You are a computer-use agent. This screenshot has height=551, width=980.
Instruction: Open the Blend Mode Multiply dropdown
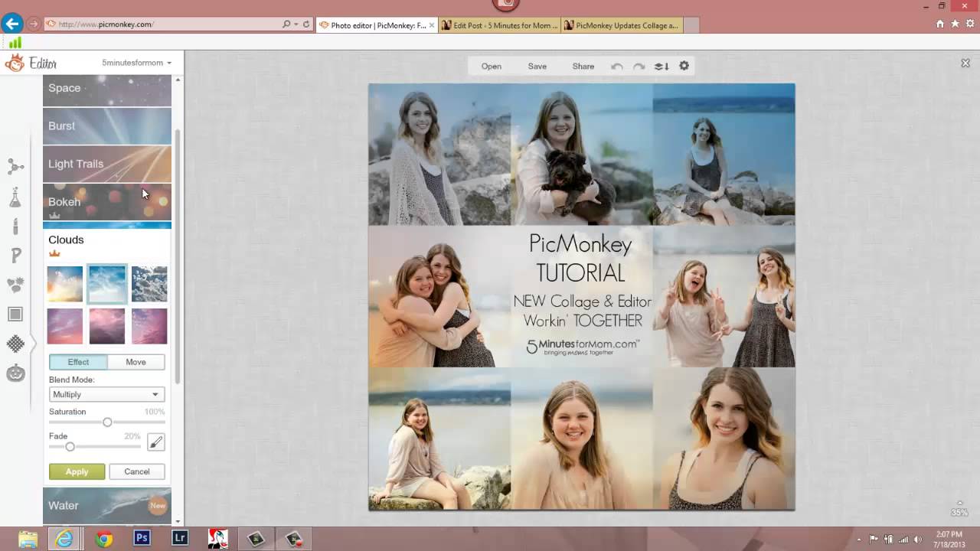106,395
